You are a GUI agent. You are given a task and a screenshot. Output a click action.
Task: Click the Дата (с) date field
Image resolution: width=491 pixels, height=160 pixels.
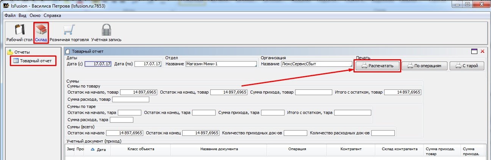pos(98,64)
